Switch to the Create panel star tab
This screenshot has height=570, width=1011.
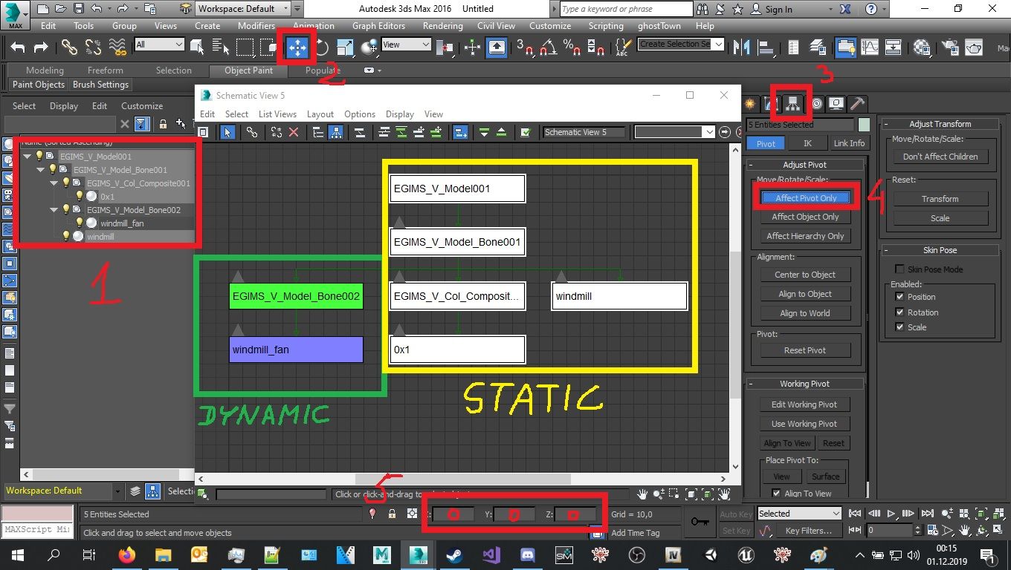click(750, 103)
